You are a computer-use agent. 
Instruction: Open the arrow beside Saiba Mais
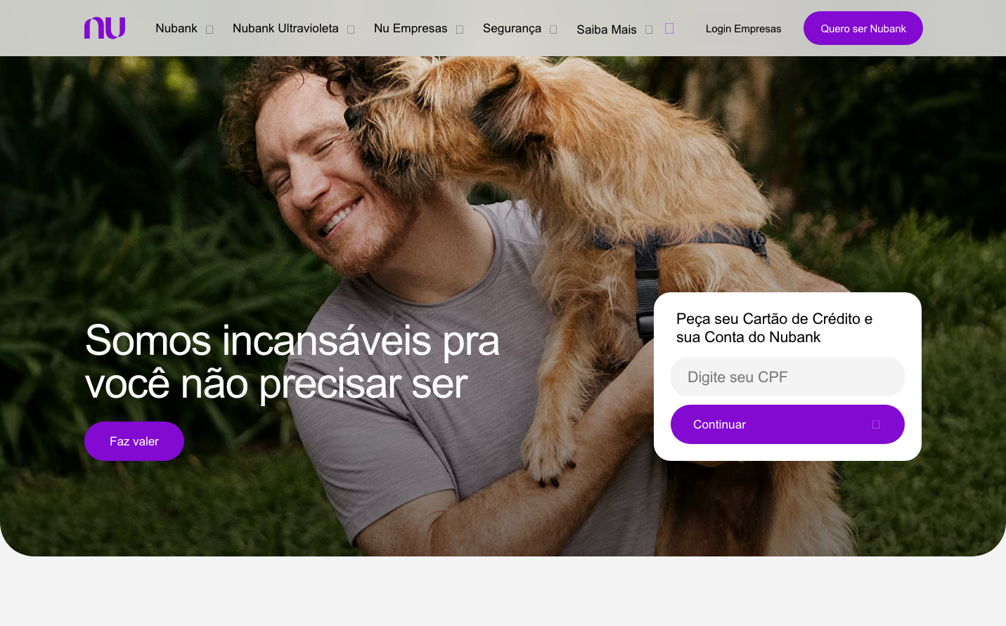[649, 30]
